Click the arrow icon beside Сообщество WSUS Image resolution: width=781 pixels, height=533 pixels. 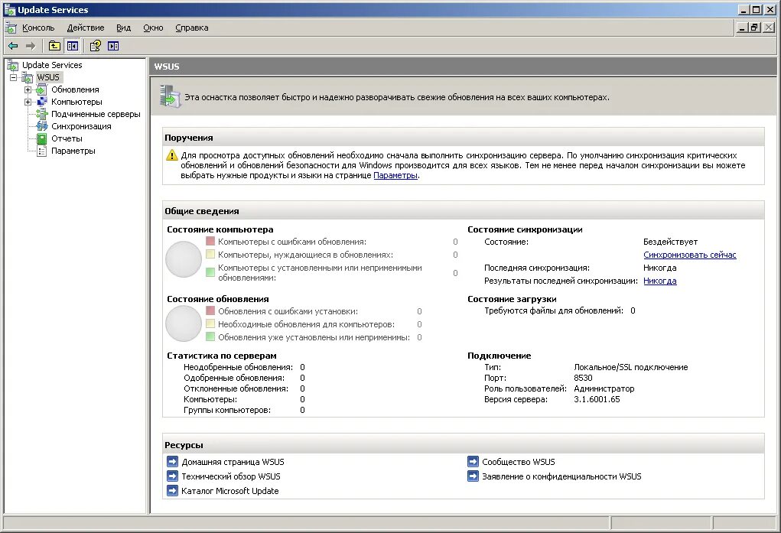click(x=473, y=462)
